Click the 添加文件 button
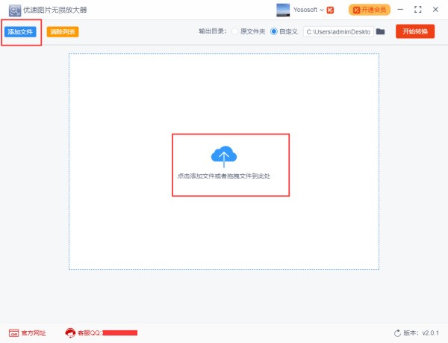 click(21, 32)
